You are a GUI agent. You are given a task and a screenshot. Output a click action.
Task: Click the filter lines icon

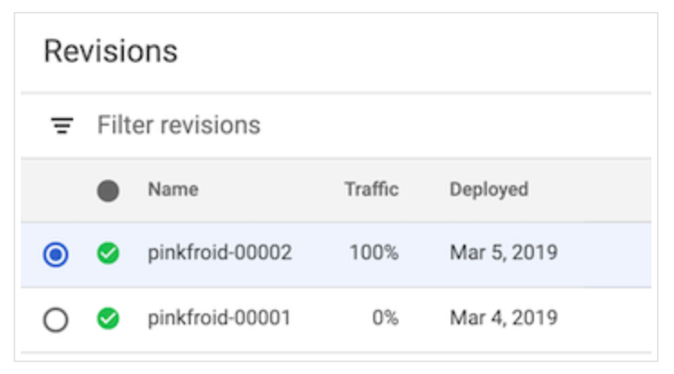click(61, 126)
